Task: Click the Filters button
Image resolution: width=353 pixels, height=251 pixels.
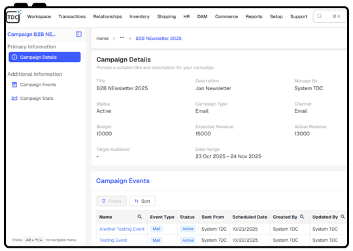Action: (x=111, y=201)
